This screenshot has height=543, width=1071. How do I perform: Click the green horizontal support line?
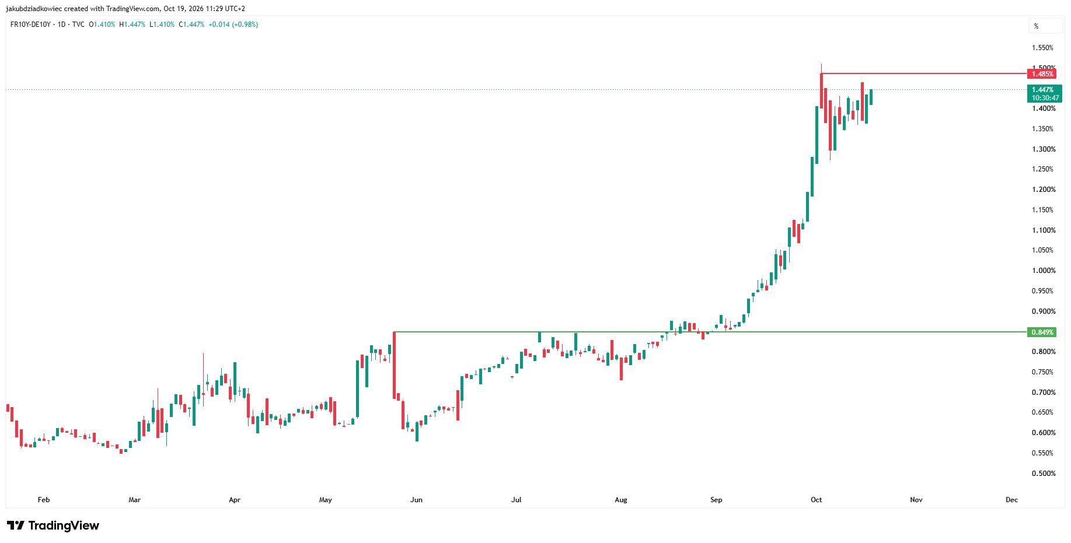[710, 332]
